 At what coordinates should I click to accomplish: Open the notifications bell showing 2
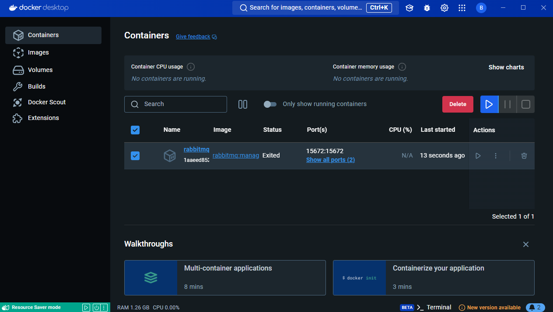click(x=535, y=308)
